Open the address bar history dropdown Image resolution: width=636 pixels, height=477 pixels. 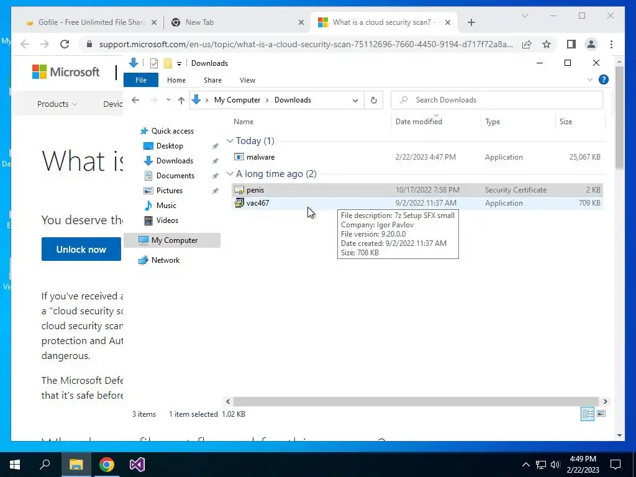tap(355, 100)
